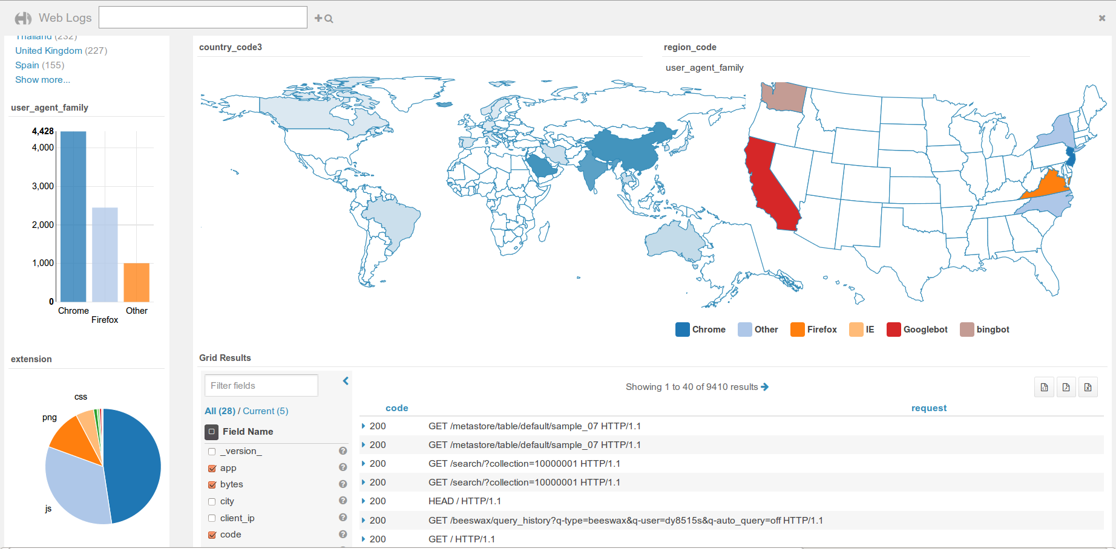Image resolution: width=1116 pixels, height=549 pixels.
Task: Go to next results page arrow
Action: (x=765, y=387)
